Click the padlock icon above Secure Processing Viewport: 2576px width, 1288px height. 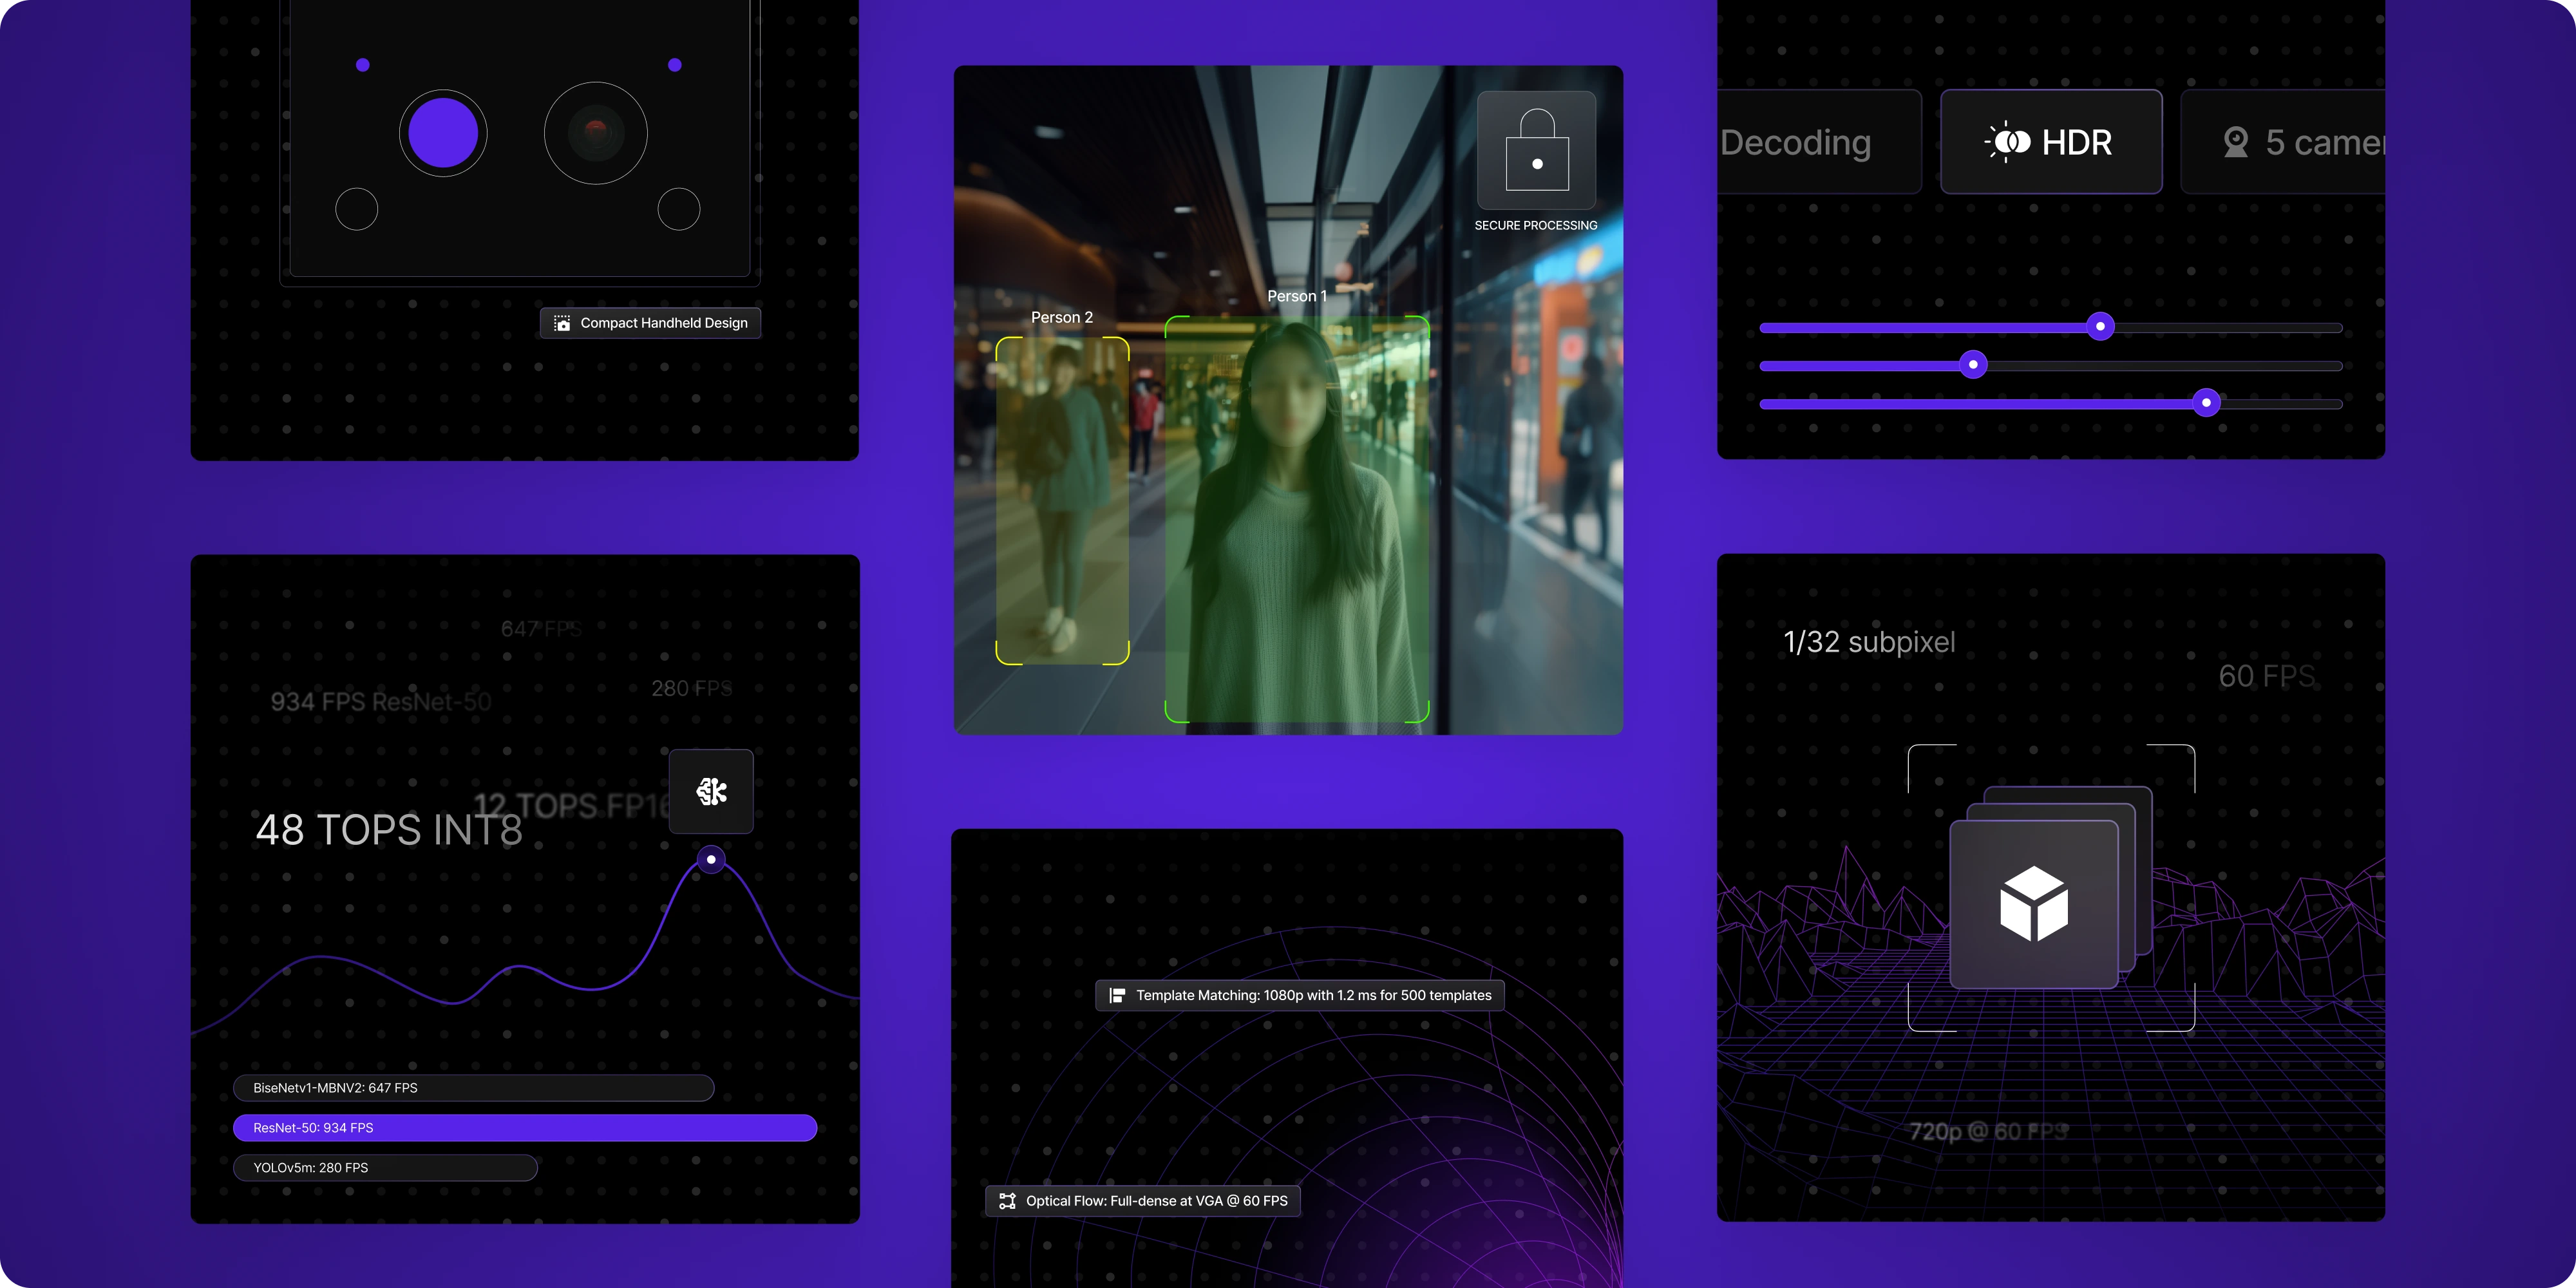[1536, 150]
